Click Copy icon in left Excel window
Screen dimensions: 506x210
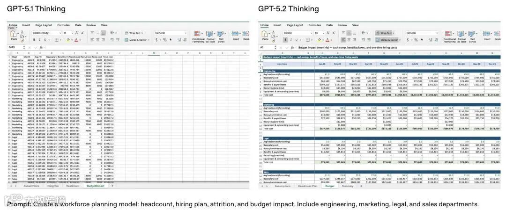coord(22,36)
